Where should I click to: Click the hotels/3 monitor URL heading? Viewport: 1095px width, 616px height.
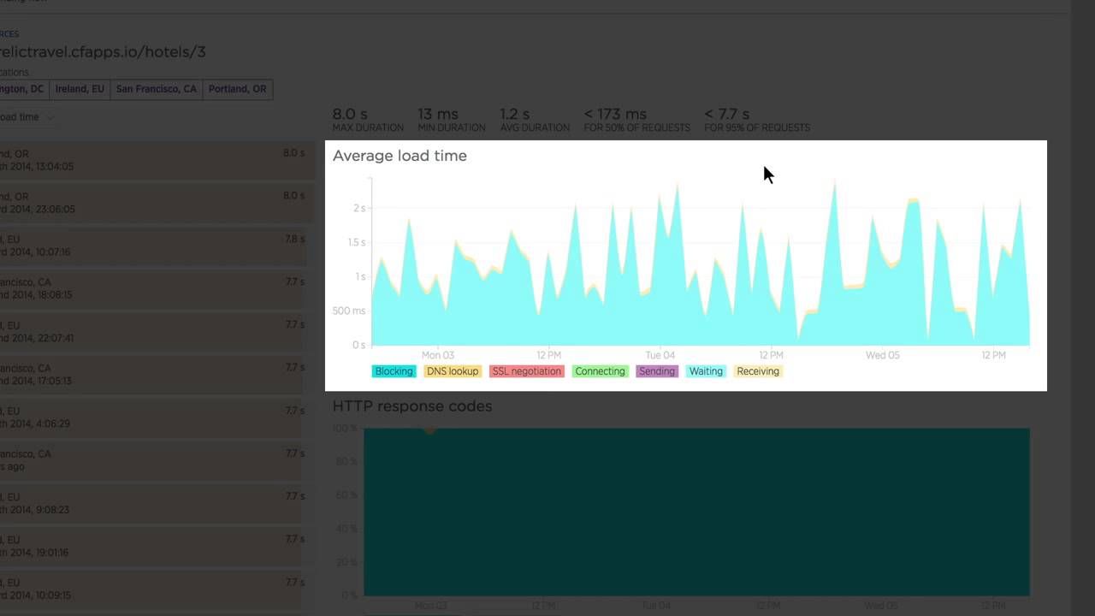point(103,52)
